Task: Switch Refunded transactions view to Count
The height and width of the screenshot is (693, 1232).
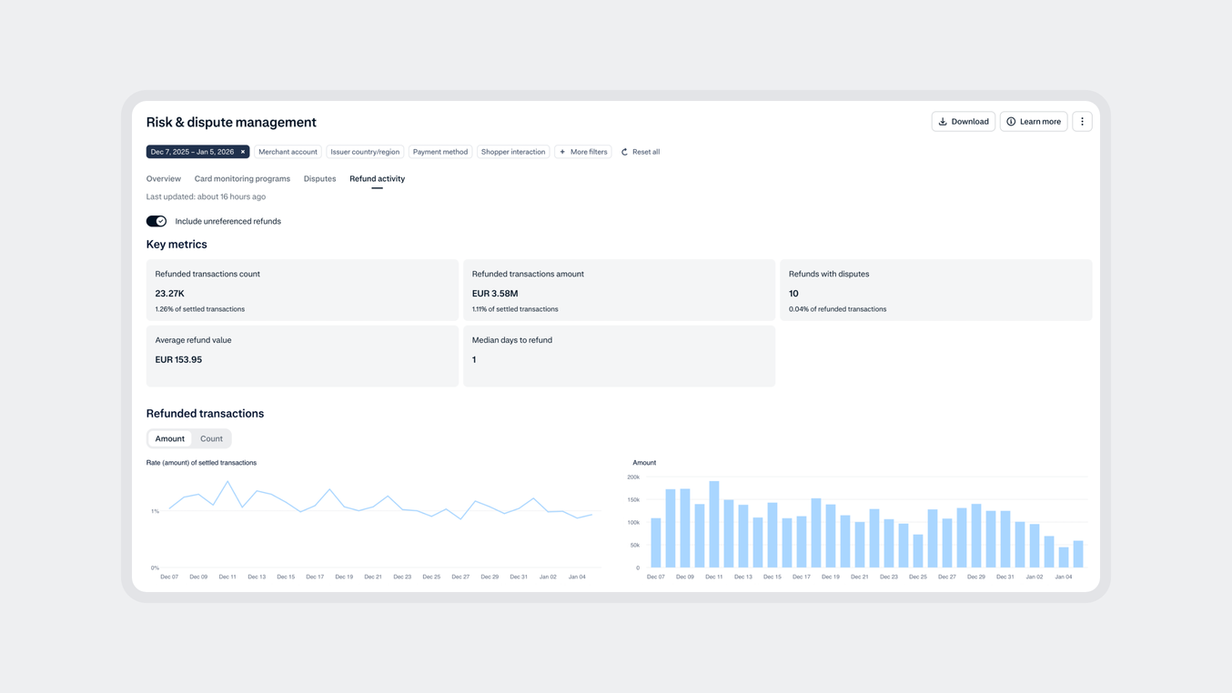Action: click(x=211, y=437)
